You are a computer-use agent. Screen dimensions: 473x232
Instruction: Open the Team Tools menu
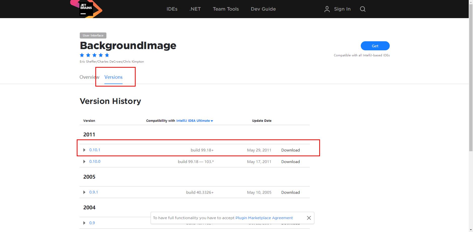tap(226, 9)
